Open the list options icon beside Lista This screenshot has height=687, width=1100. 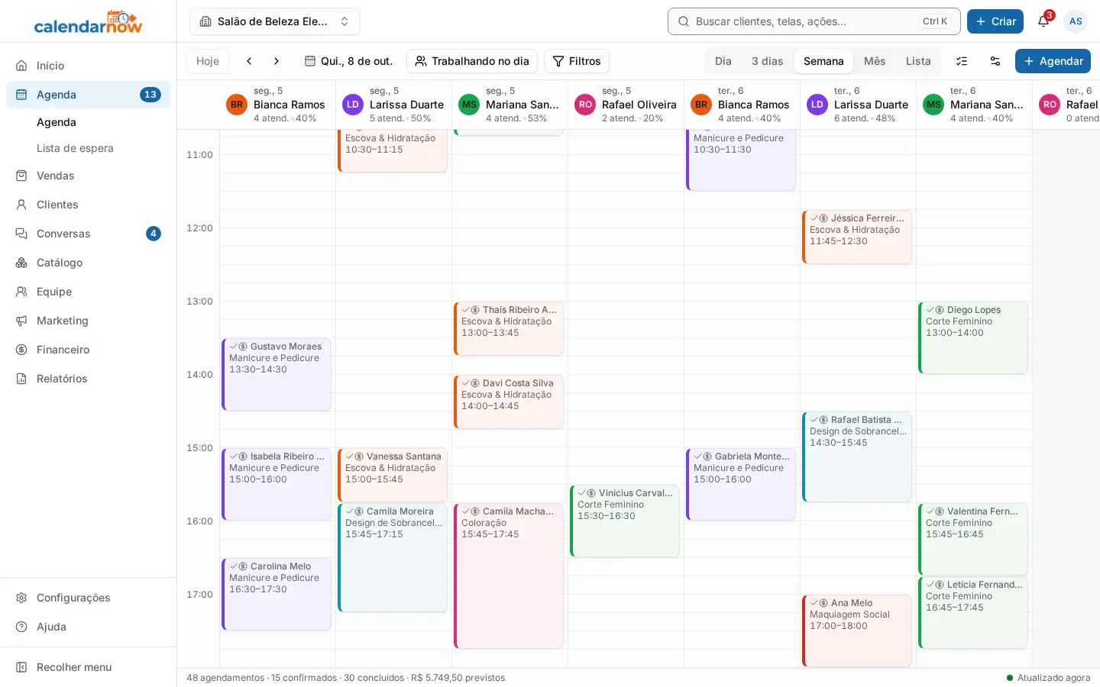coord(962,61)
